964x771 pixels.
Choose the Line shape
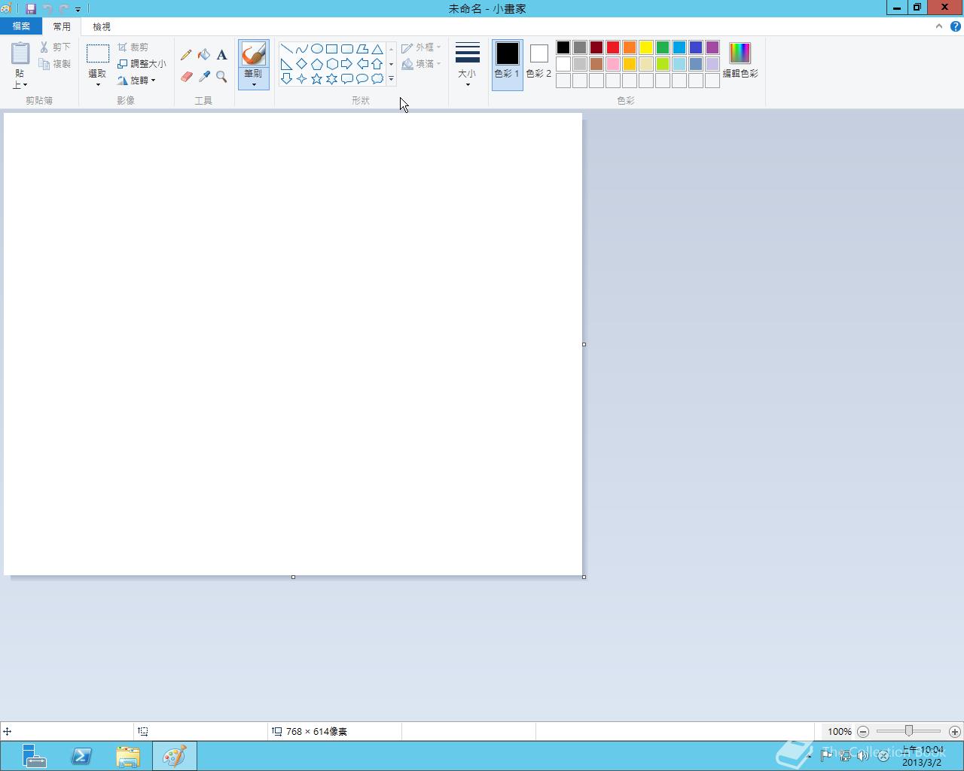(x=286, y=49)
